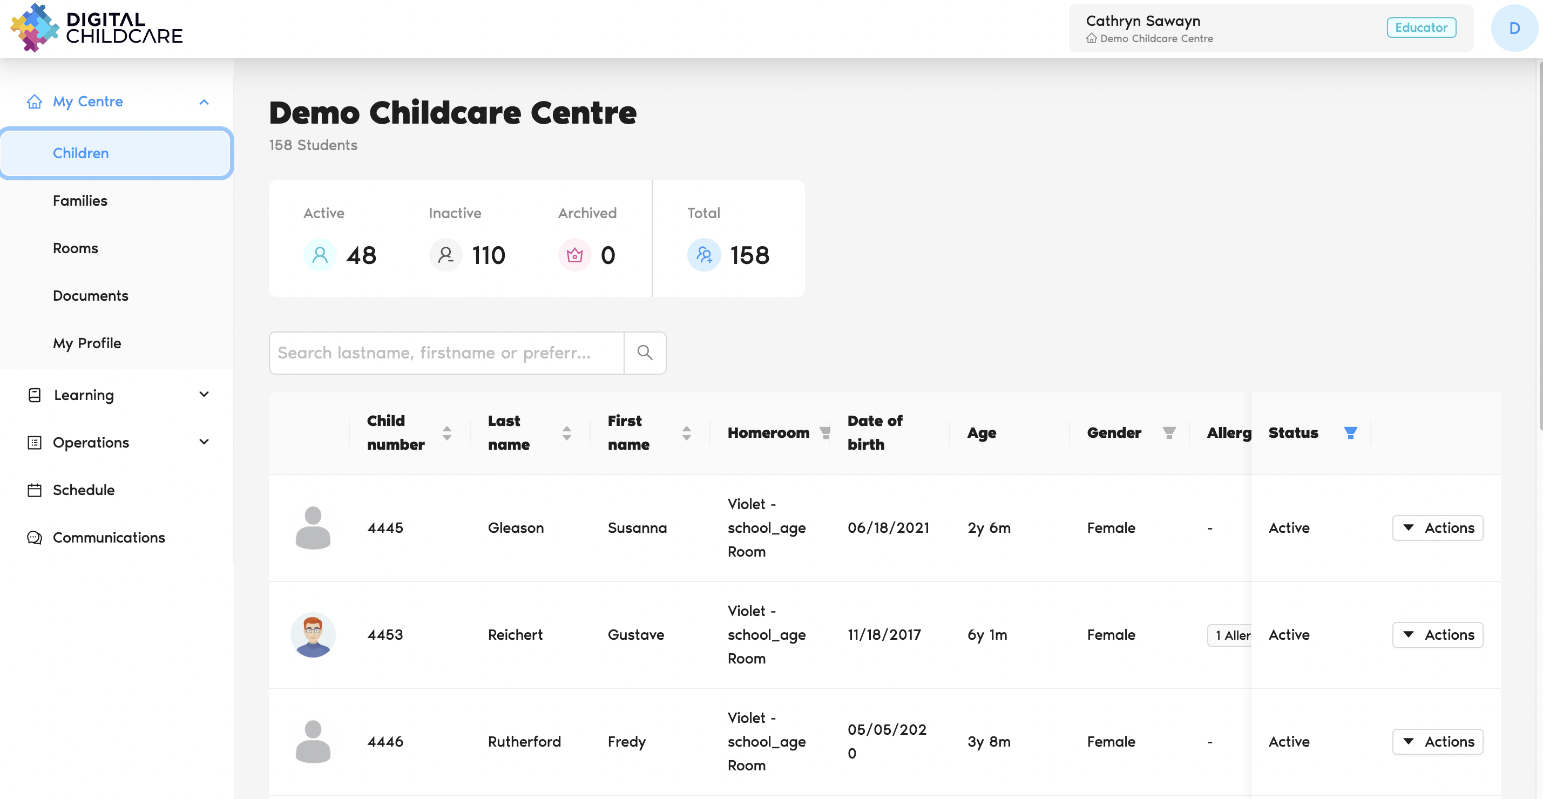Click the user avatar circle 'D'
This screenshot has width=1543, height=799.
coord(1514,28)
